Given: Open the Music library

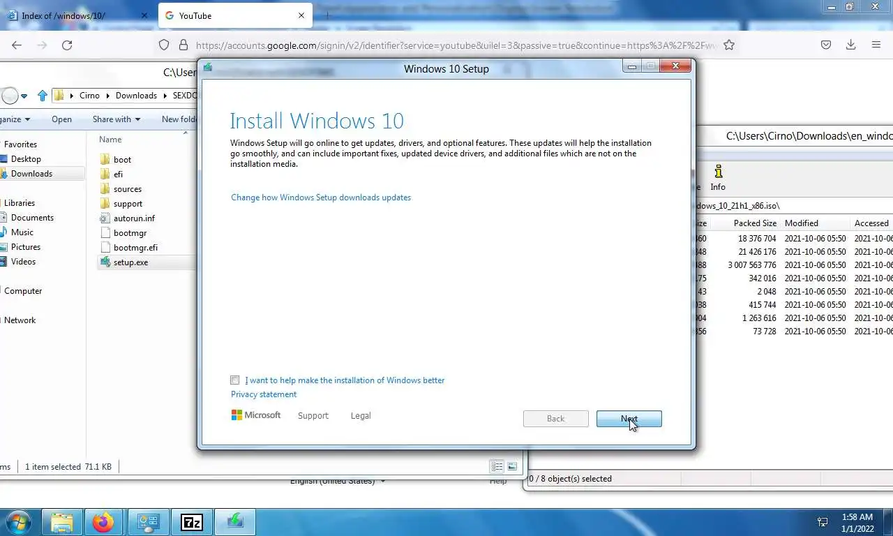Looking at the screenshot, I should (22, 232).
